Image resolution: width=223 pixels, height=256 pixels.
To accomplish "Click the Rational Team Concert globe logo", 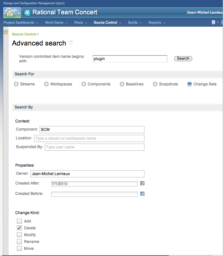I will coord(27,13).
